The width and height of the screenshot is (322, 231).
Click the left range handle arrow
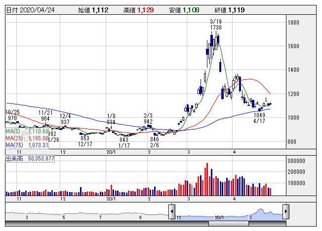point(172,212)
